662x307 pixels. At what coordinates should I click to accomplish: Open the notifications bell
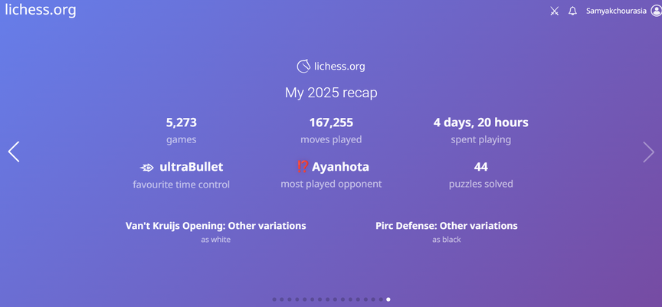572,11
